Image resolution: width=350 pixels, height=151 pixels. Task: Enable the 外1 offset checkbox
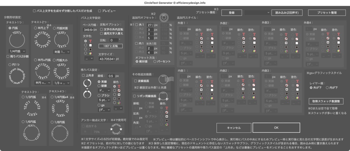pos(137,25)
